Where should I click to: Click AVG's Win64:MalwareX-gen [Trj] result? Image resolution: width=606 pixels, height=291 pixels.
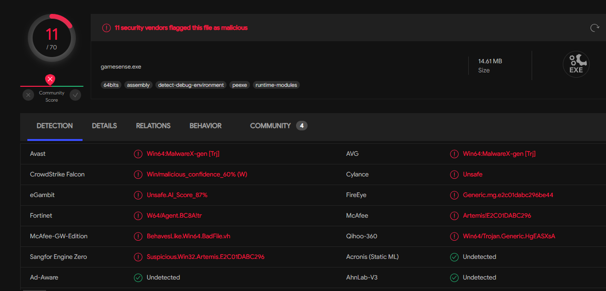[499, 154]
